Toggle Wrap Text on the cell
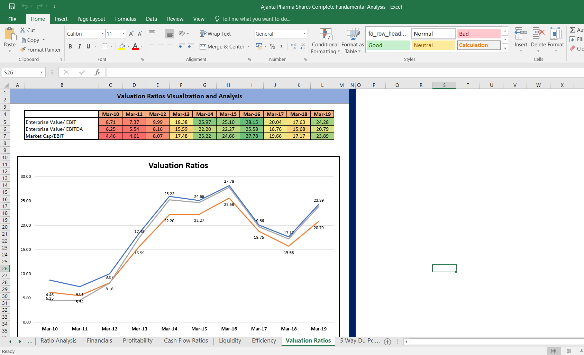 (x=215, y=34)
